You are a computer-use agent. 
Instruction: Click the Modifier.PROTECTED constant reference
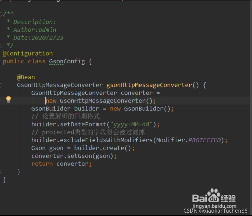(204, 140)
